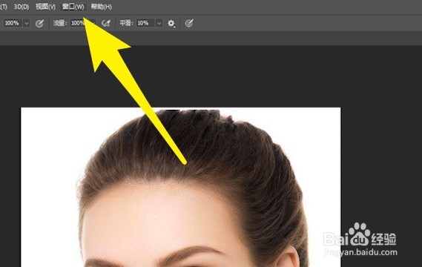Open the 窗口(W) menu
422x267 pixels.
click(73, 7)
